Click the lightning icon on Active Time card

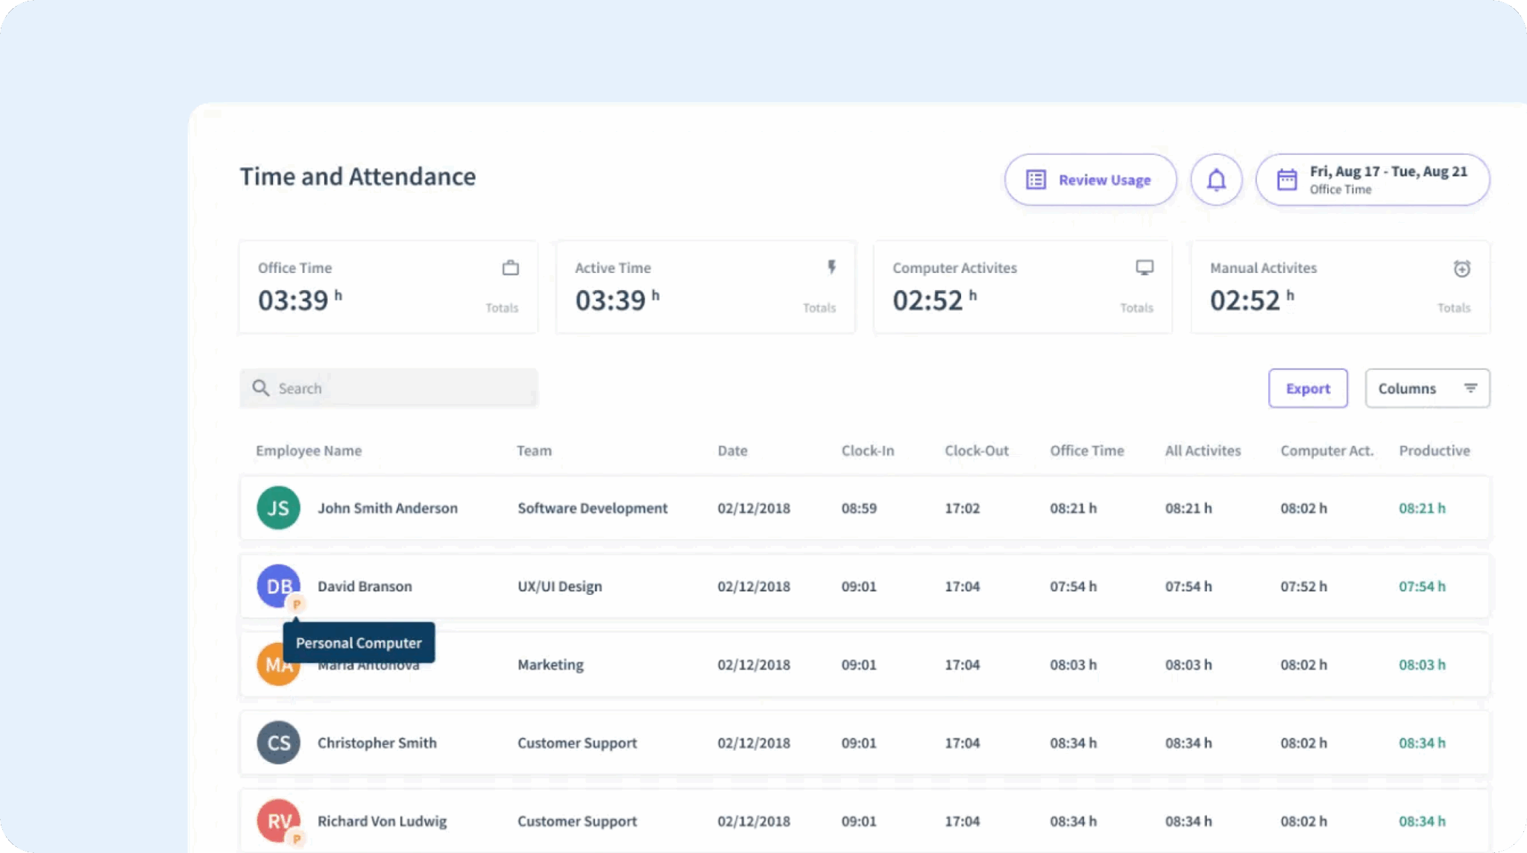[x=831, y=267]
